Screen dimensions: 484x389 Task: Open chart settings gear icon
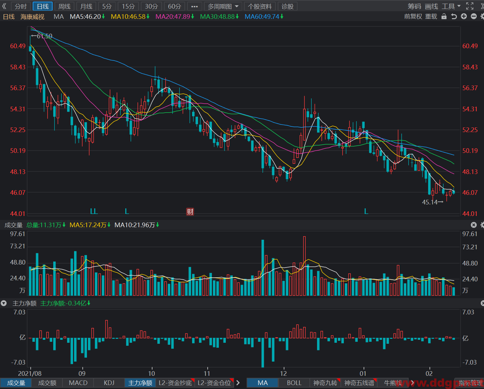coord(482,17)
